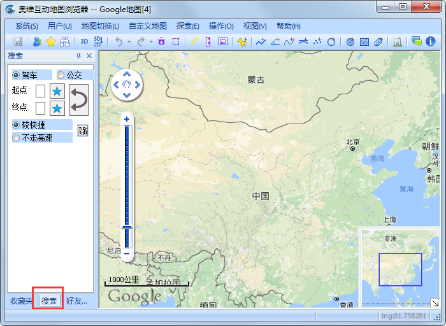This screenshot has height=326, width=446.
Task: Click the 起点 start point input box
Action: pyautogui.click(x=40, y=91)
